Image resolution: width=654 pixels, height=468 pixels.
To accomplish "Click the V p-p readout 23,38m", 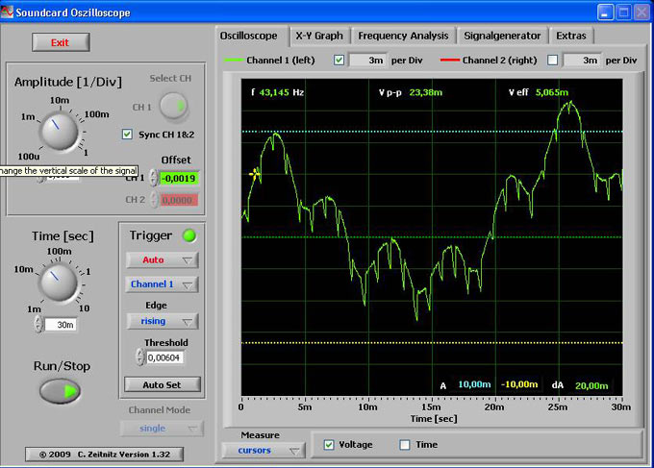I will (x=425, y=92).
